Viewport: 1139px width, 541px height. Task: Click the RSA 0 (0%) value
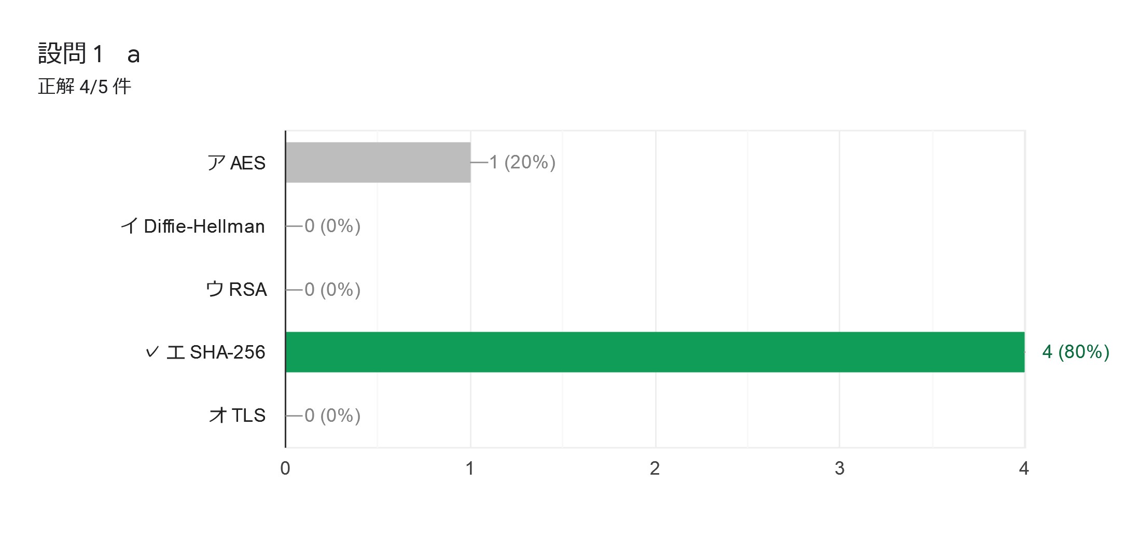point(332,289)
